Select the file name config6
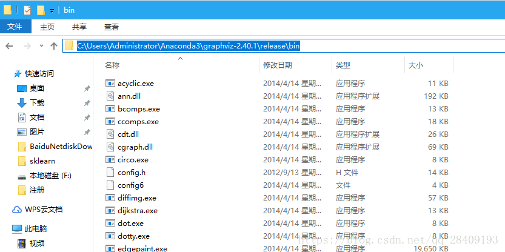The image size is (505, 252). pos(130,185)
